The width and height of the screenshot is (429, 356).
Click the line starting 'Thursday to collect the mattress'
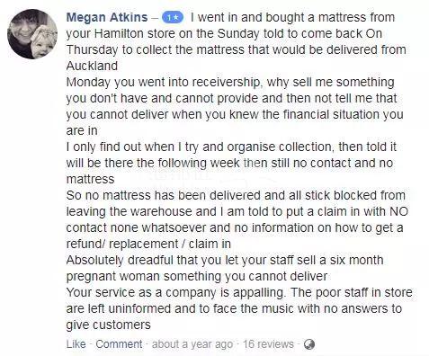coord(236,49)
